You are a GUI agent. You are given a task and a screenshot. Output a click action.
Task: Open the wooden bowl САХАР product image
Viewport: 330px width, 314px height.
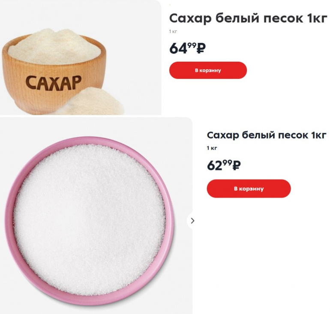point(81,57)
